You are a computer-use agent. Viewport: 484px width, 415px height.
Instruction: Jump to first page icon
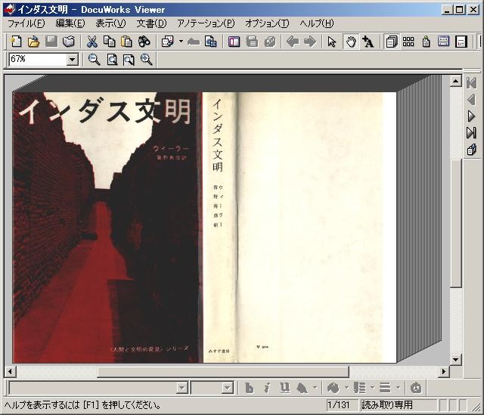(x=471, y=82)
